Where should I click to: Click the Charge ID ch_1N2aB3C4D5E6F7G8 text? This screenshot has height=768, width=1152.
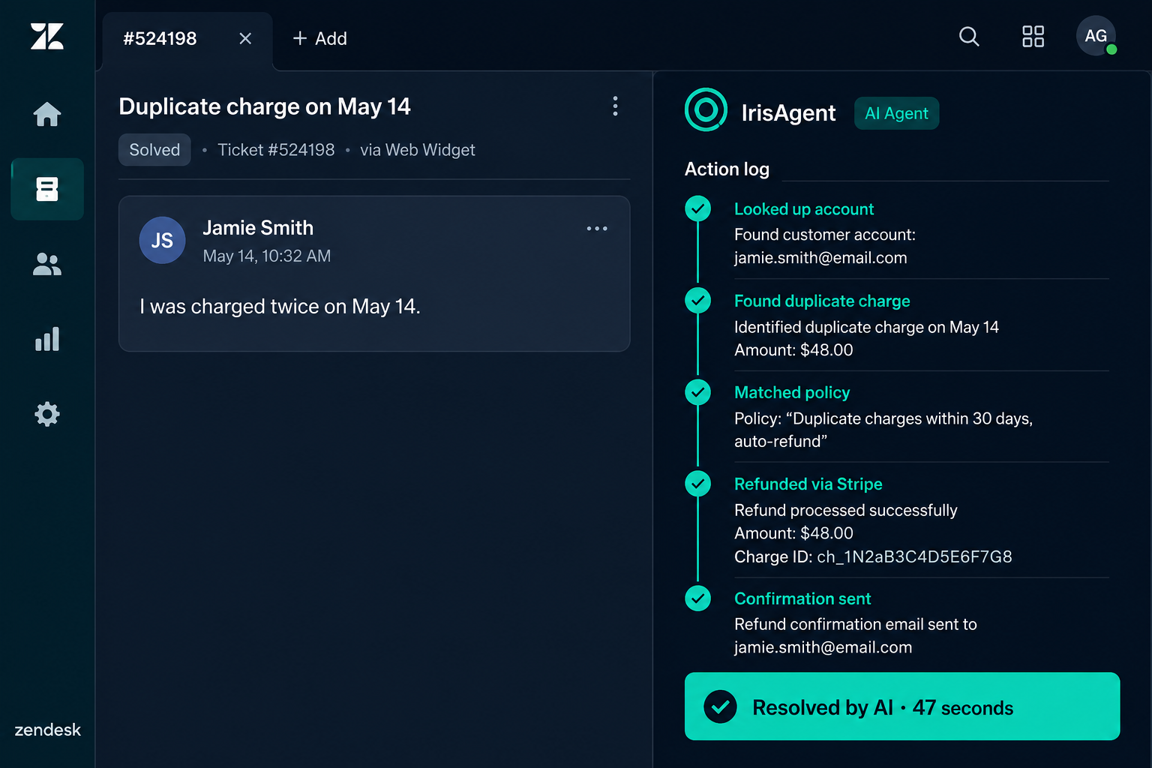click(x=873, y=556)
